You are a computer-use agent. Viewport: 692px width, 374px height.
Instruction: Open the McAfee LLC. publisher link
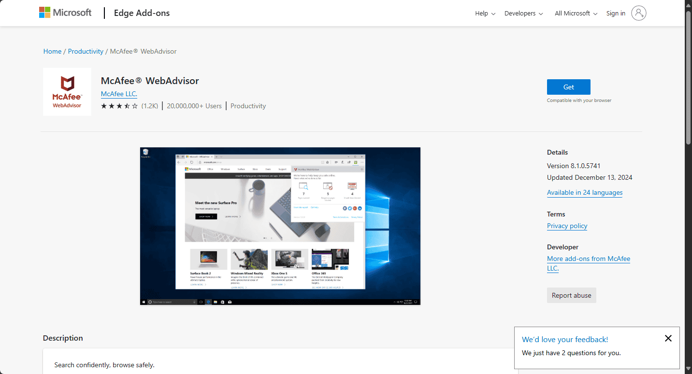pyautogui.click(x=119, y=94)
